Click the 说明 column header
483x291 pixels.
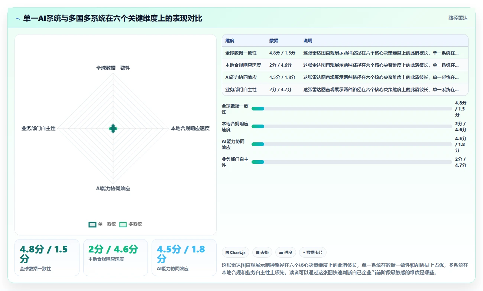coord(308,41)
